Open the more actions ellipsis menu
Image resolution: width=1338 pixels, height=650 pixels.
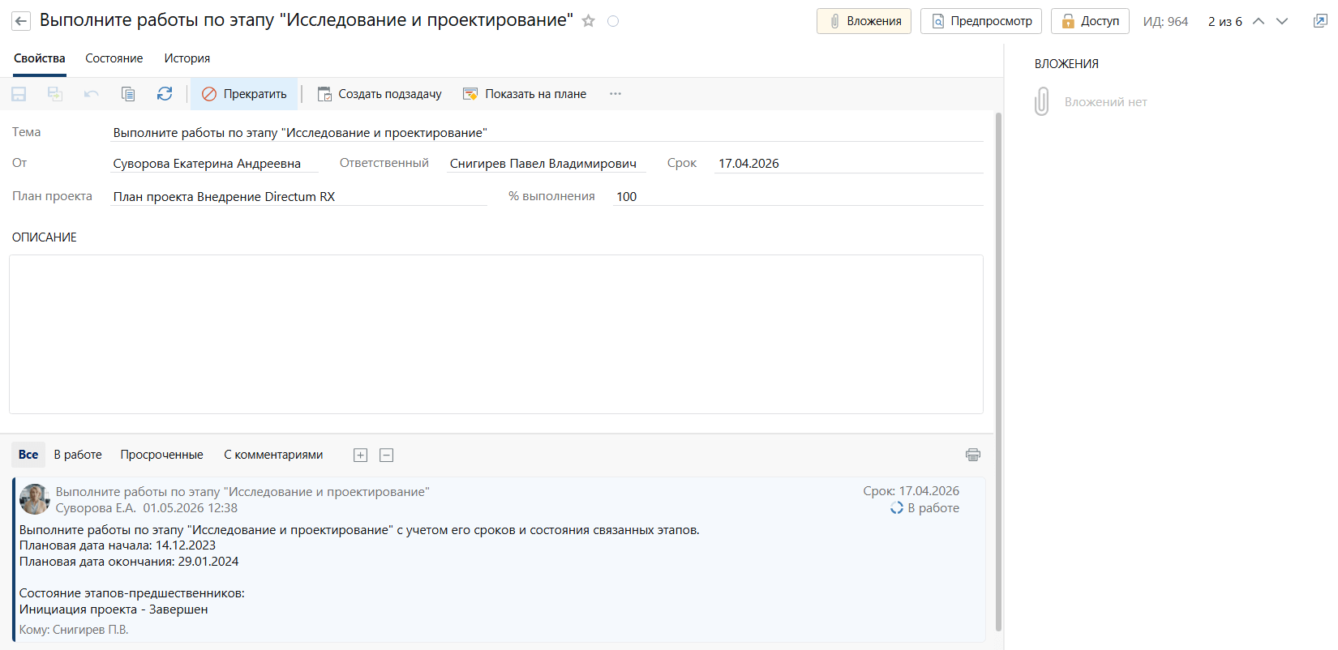615,94
